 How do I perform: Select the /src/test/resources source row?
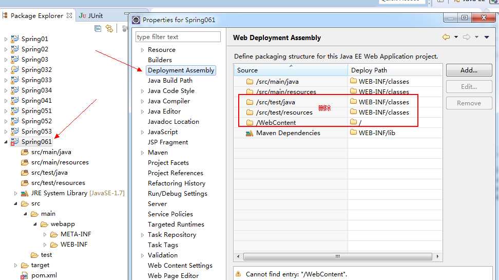point(338,113)
